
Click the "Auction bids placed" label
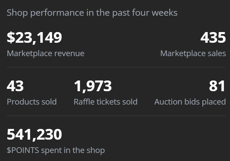click(x=190, y=102)
